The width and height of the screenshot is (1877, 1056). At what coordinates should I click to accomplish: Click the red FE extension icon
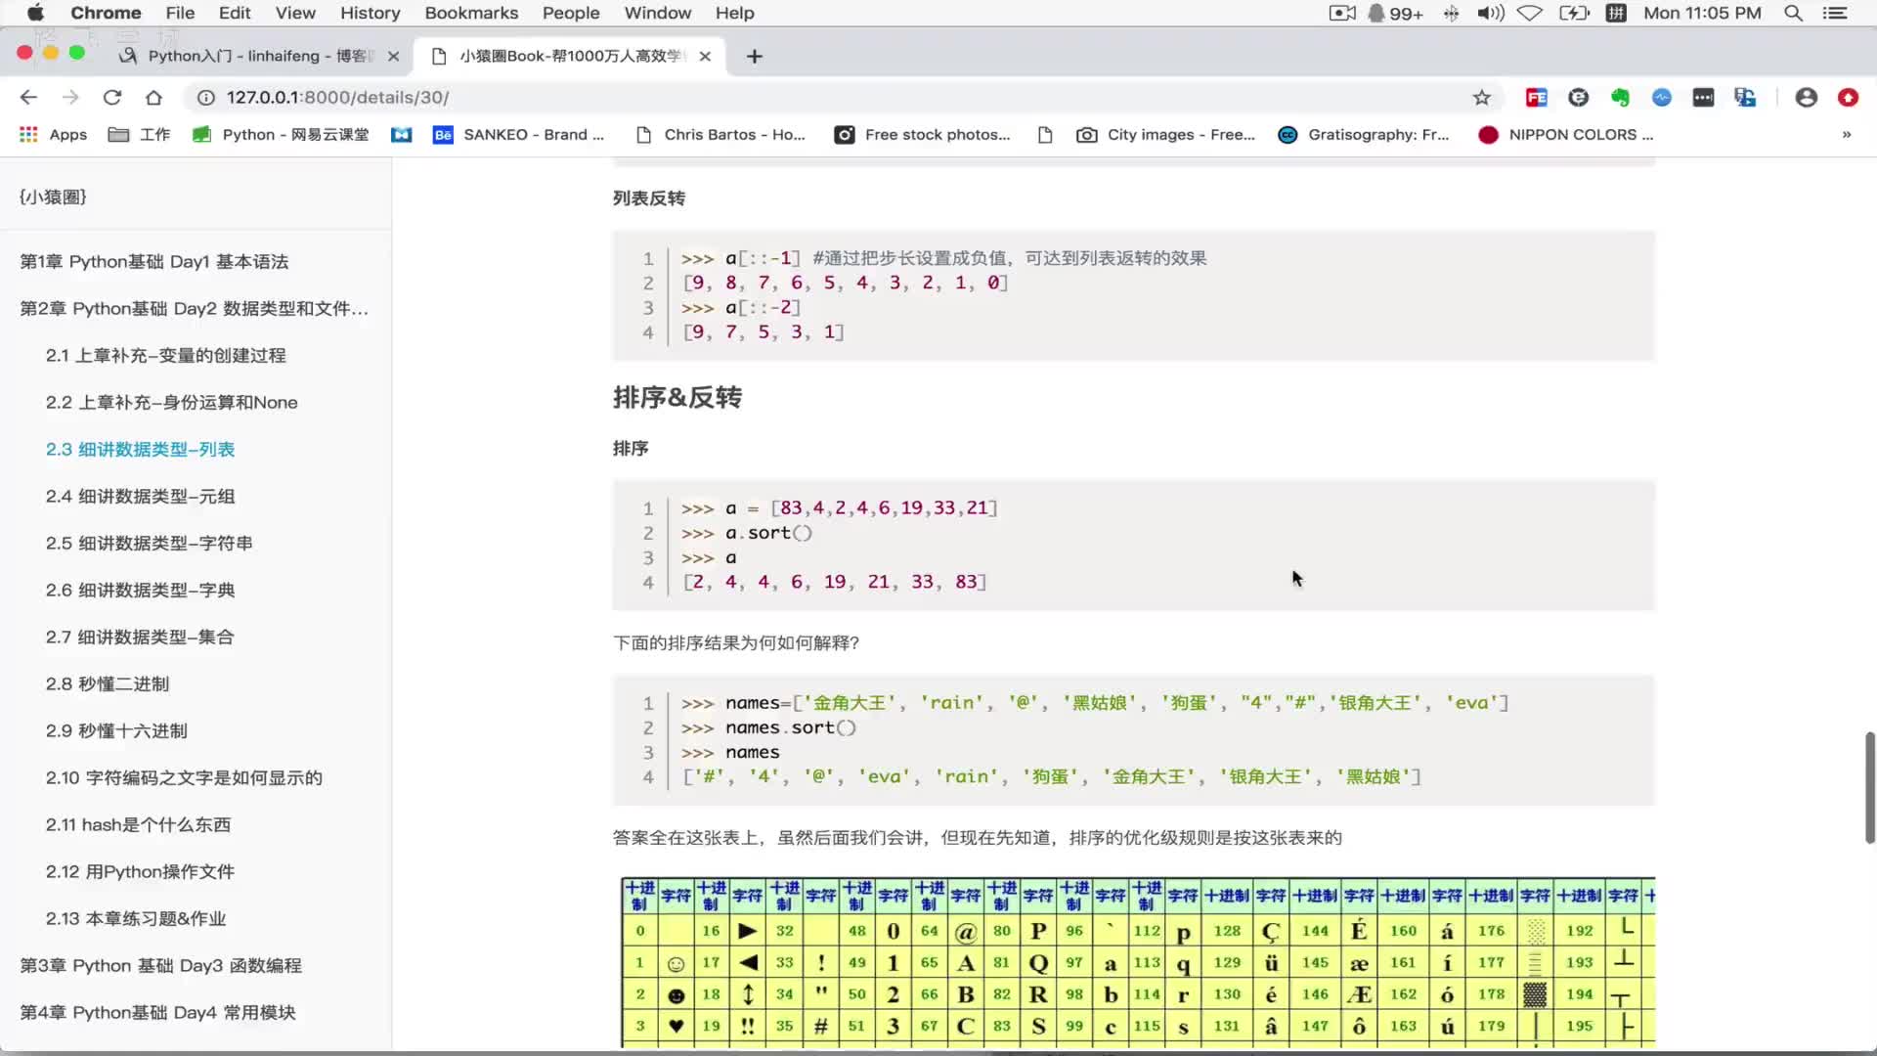coord(1537,97)
